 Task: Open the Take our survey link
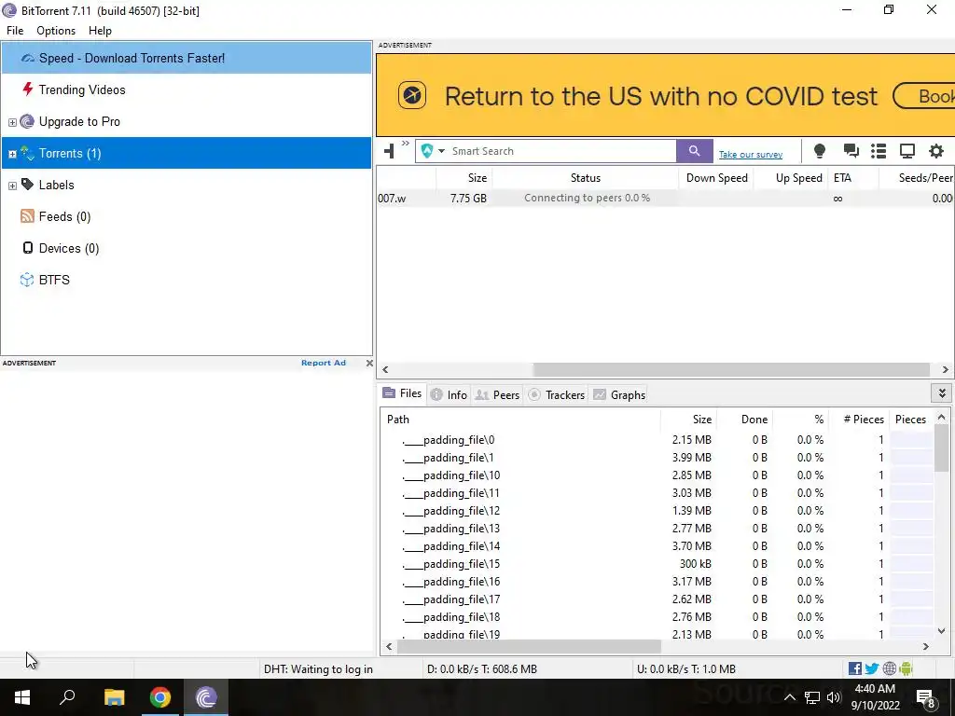click(x=751, y=155)
